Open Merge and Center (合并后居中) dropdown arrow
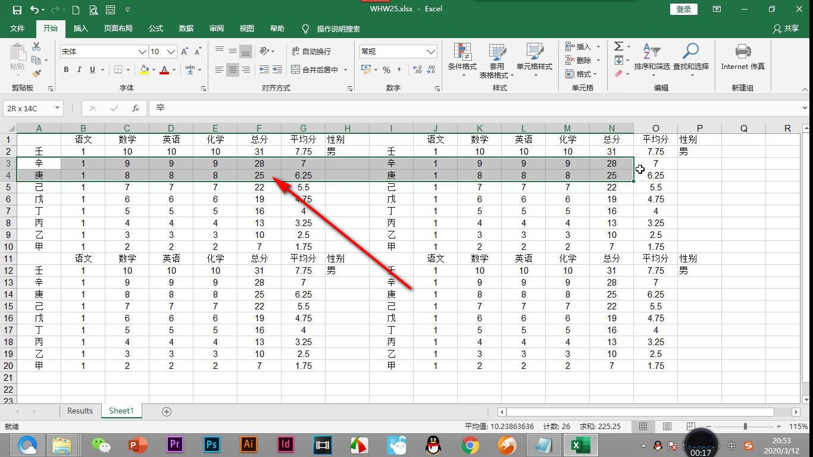The height and width of the screenshot is (457, 813). [345, 70]
